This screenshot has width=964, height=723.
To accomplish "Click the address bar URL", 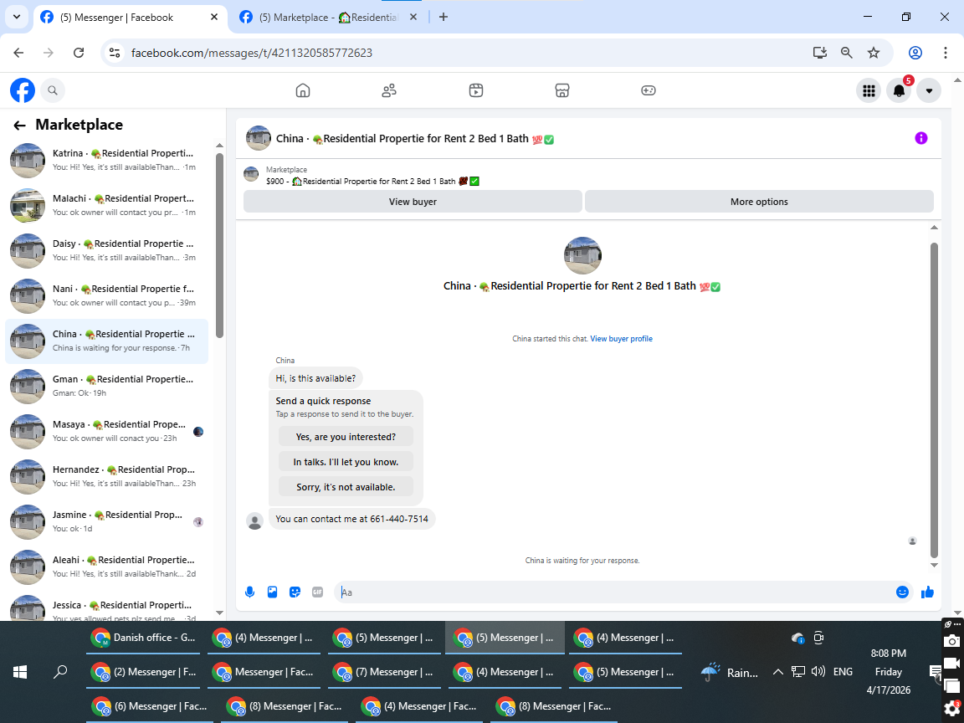I will click(251, 53).
